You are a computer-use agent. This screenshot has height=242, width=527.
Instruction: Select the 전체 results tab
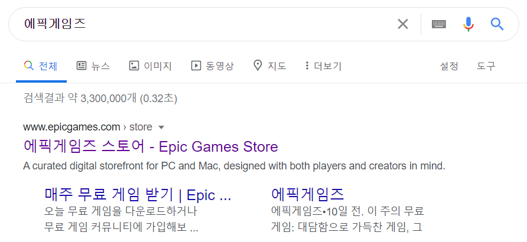tap(41, 66)
